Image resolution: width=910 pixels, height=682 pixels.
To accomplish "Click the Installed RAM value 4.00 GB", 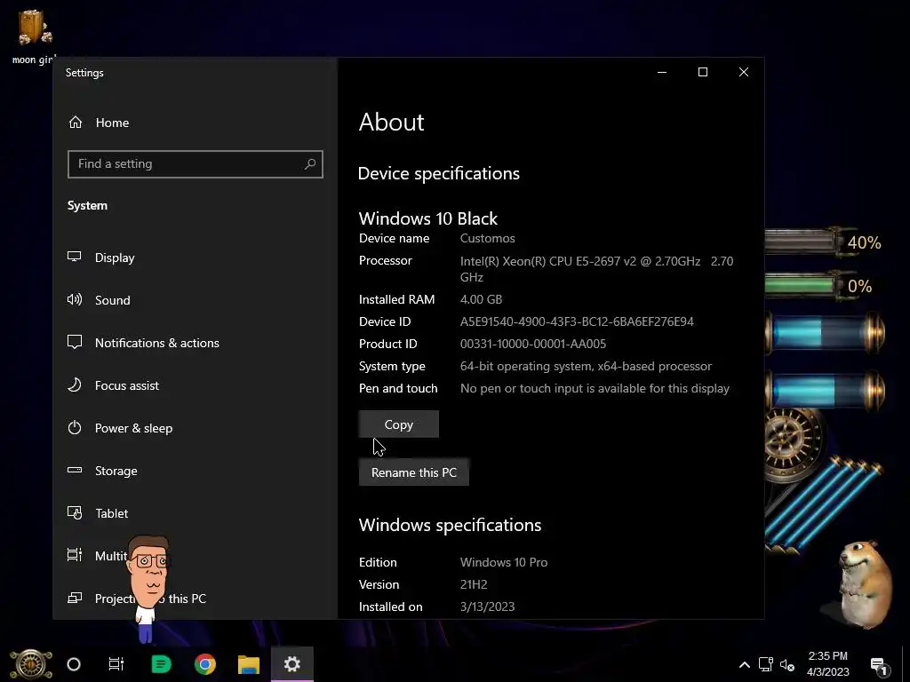I will (481, 300).
